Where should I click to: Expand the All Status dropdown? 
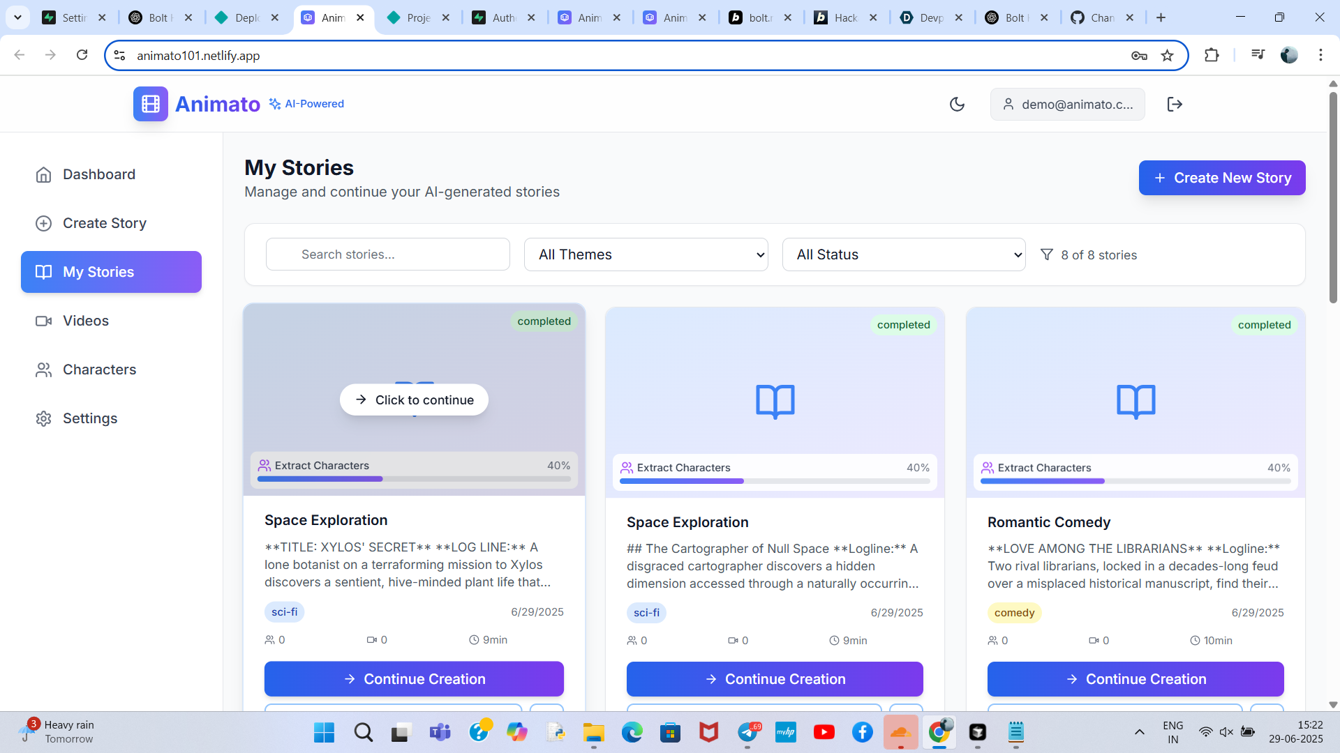click(x=903, y=254)
